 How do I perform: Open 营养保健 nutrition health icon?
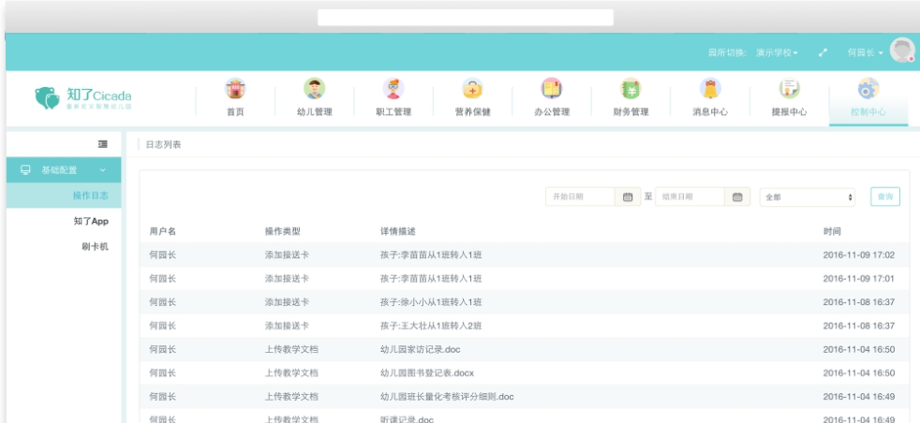(472, 91)
